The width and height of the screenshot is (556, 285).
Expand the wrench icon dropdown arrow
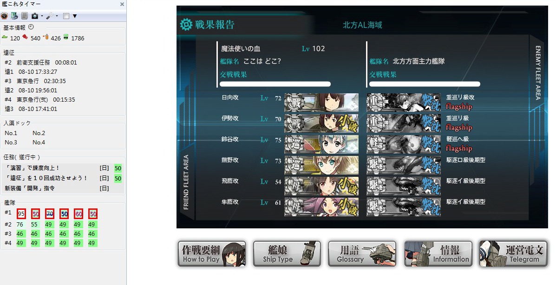[x=57, y=16]
